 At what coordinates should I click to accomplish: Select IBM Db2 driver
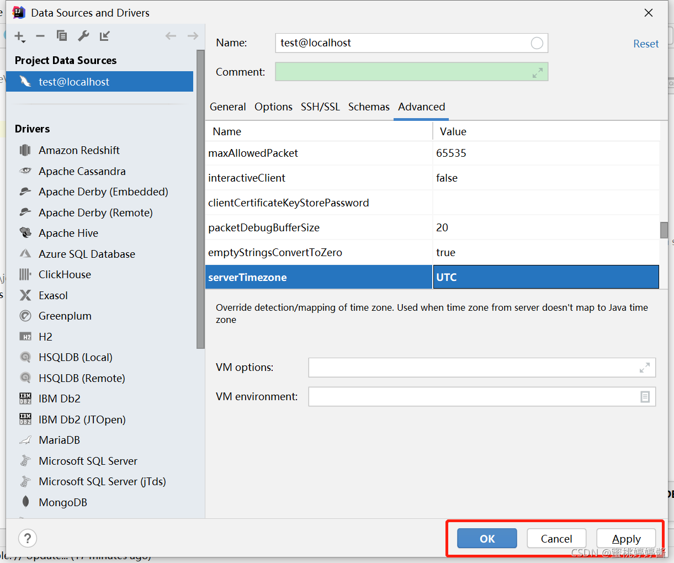pos(60,399)
